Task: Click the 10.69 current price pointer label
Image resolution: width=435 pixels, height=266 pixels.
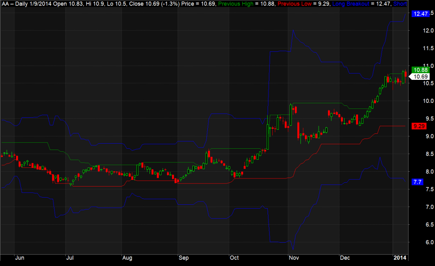Action: pos(420,76)
